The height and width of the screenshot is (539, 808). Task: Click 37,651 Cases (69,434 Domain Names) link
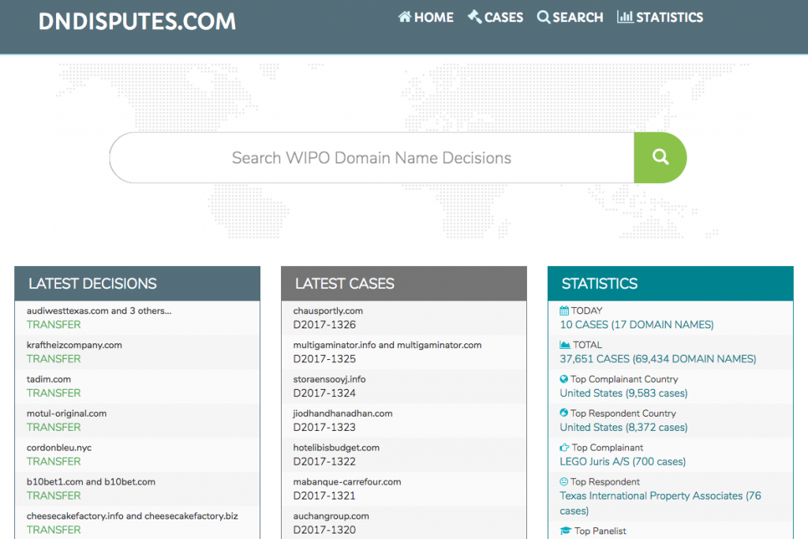click(x=658, y=358)
